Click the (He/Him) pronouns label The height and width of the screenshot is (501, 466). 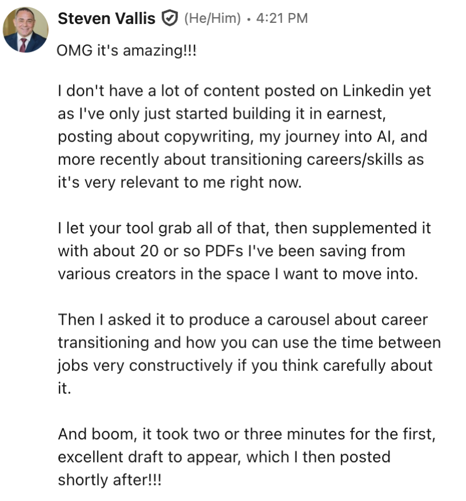[212, 19]
